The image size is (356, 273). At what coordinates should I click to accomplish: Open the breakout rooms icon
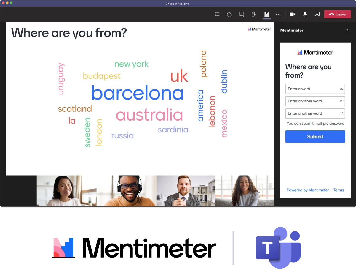(x=229, y=14)
